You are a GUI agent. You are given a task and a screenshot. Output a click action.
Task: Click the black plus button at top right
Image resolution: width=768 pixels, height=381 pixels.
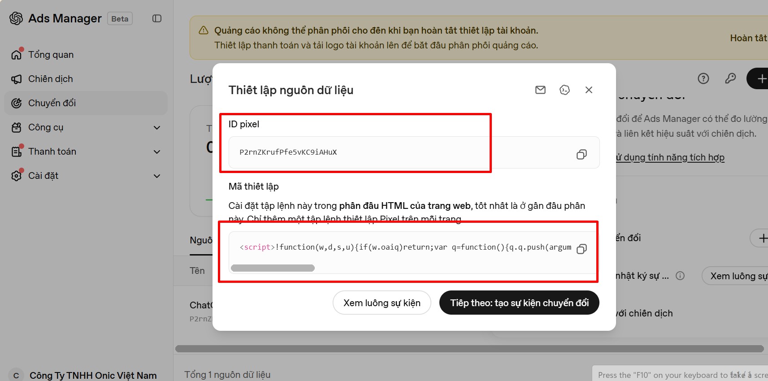758,78
